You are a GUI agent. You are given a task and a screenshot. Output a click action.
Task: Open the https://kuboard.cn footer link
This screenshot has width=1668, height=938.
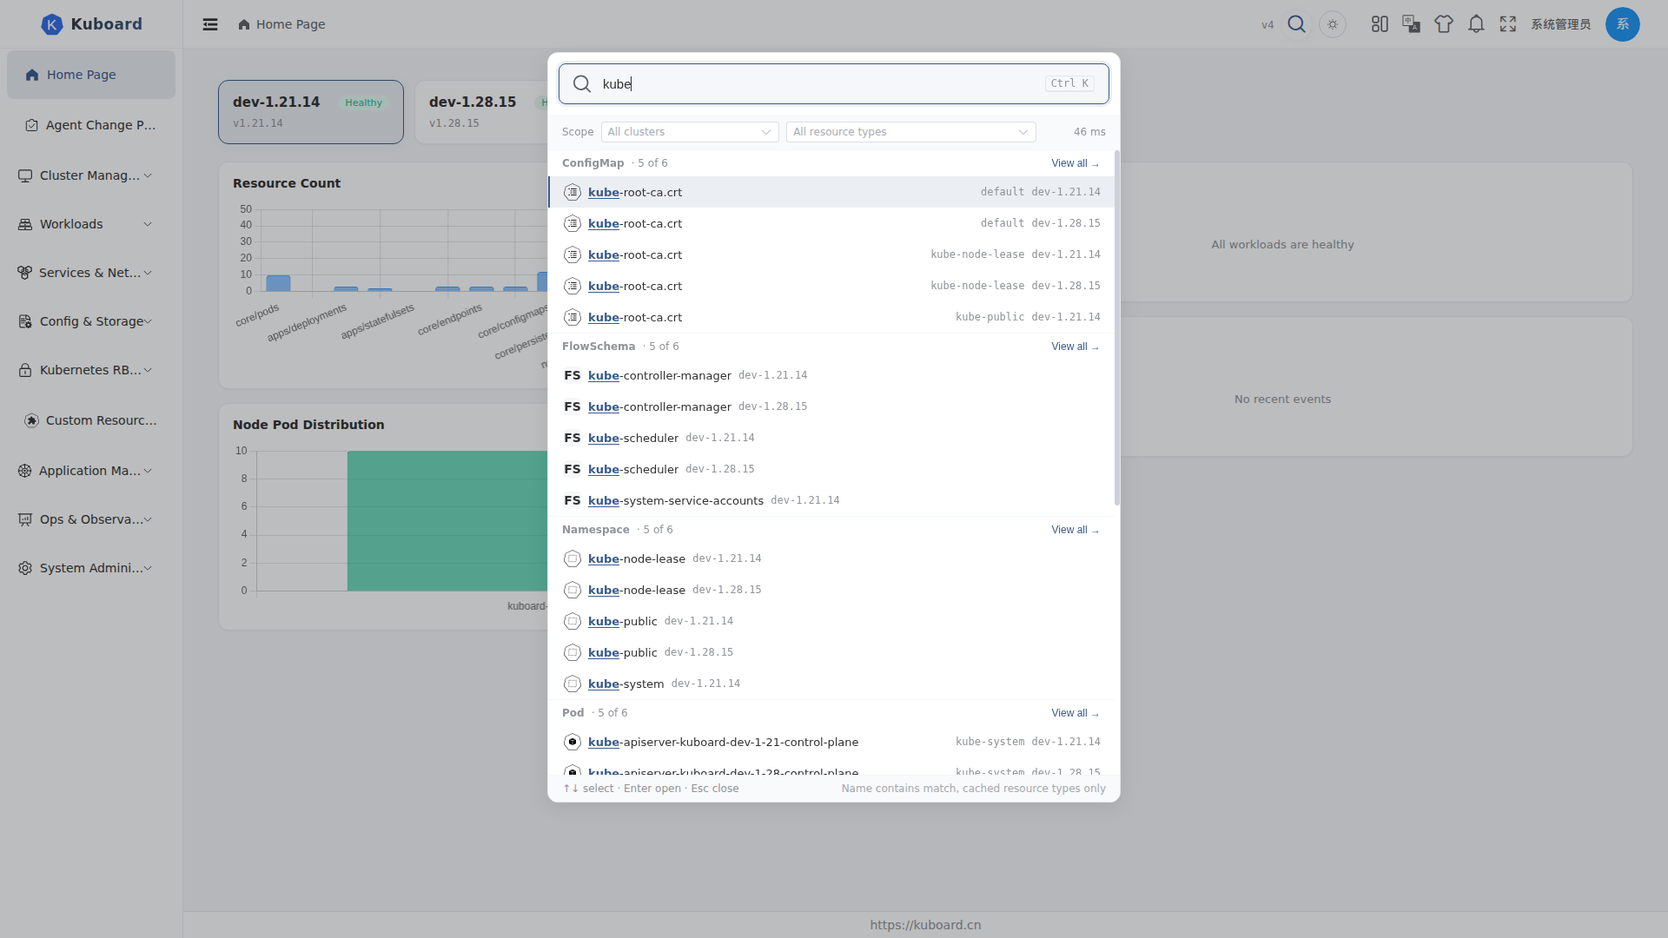[925, 925]
